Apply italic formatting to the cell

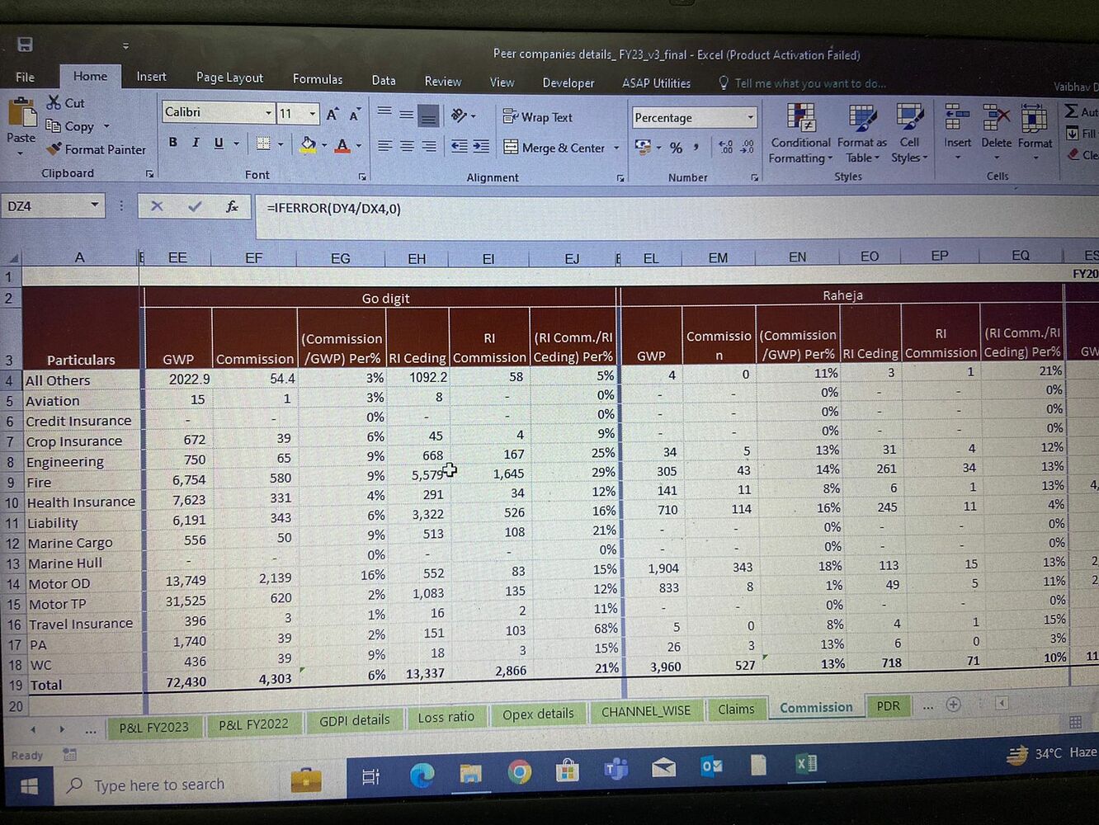click(196, 142)
